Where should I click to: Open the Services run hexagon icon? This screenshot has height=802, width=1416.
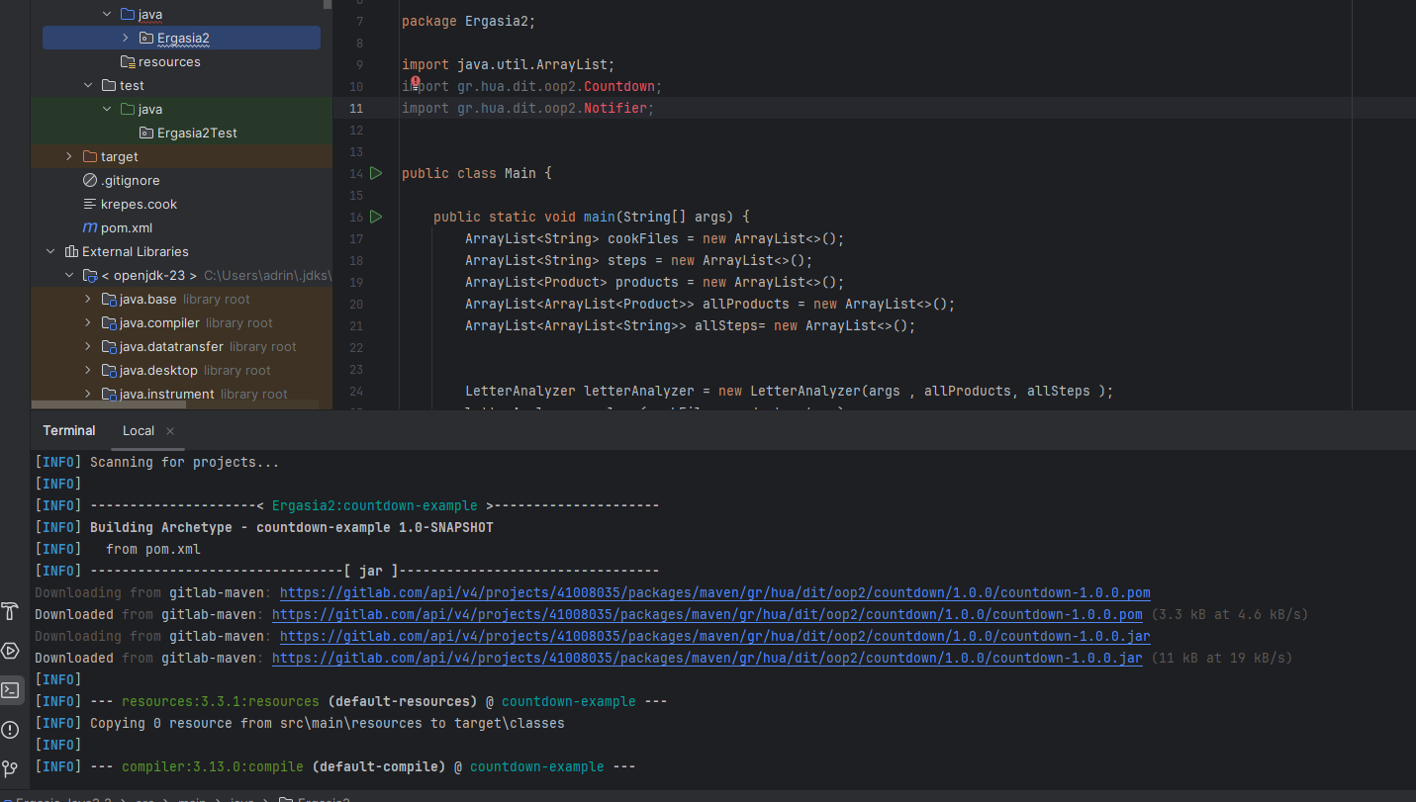(10, 650)
